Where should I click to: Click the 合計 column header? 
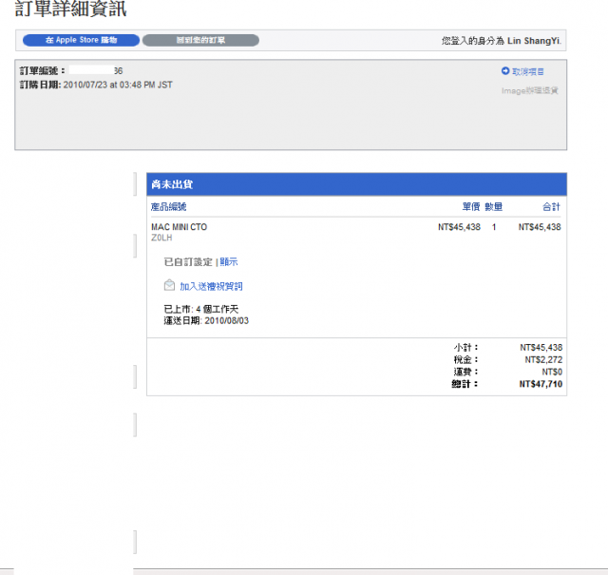tap(551, 207)
